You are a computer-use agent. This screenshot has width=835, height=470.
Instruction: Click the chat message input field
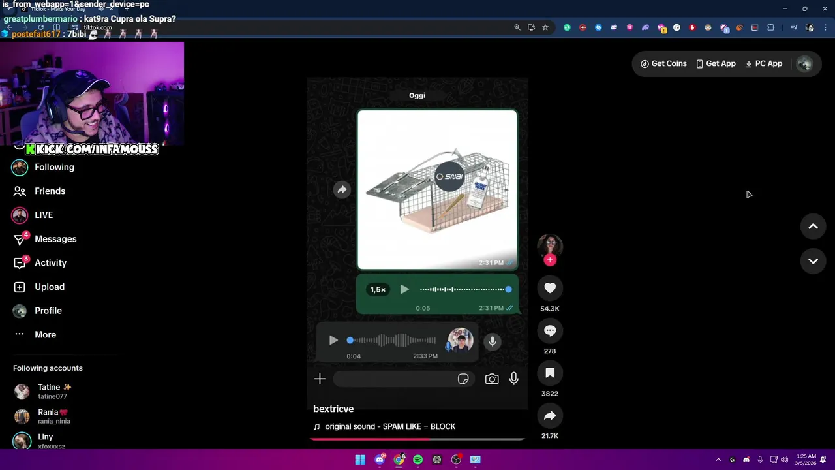(403, 379)
